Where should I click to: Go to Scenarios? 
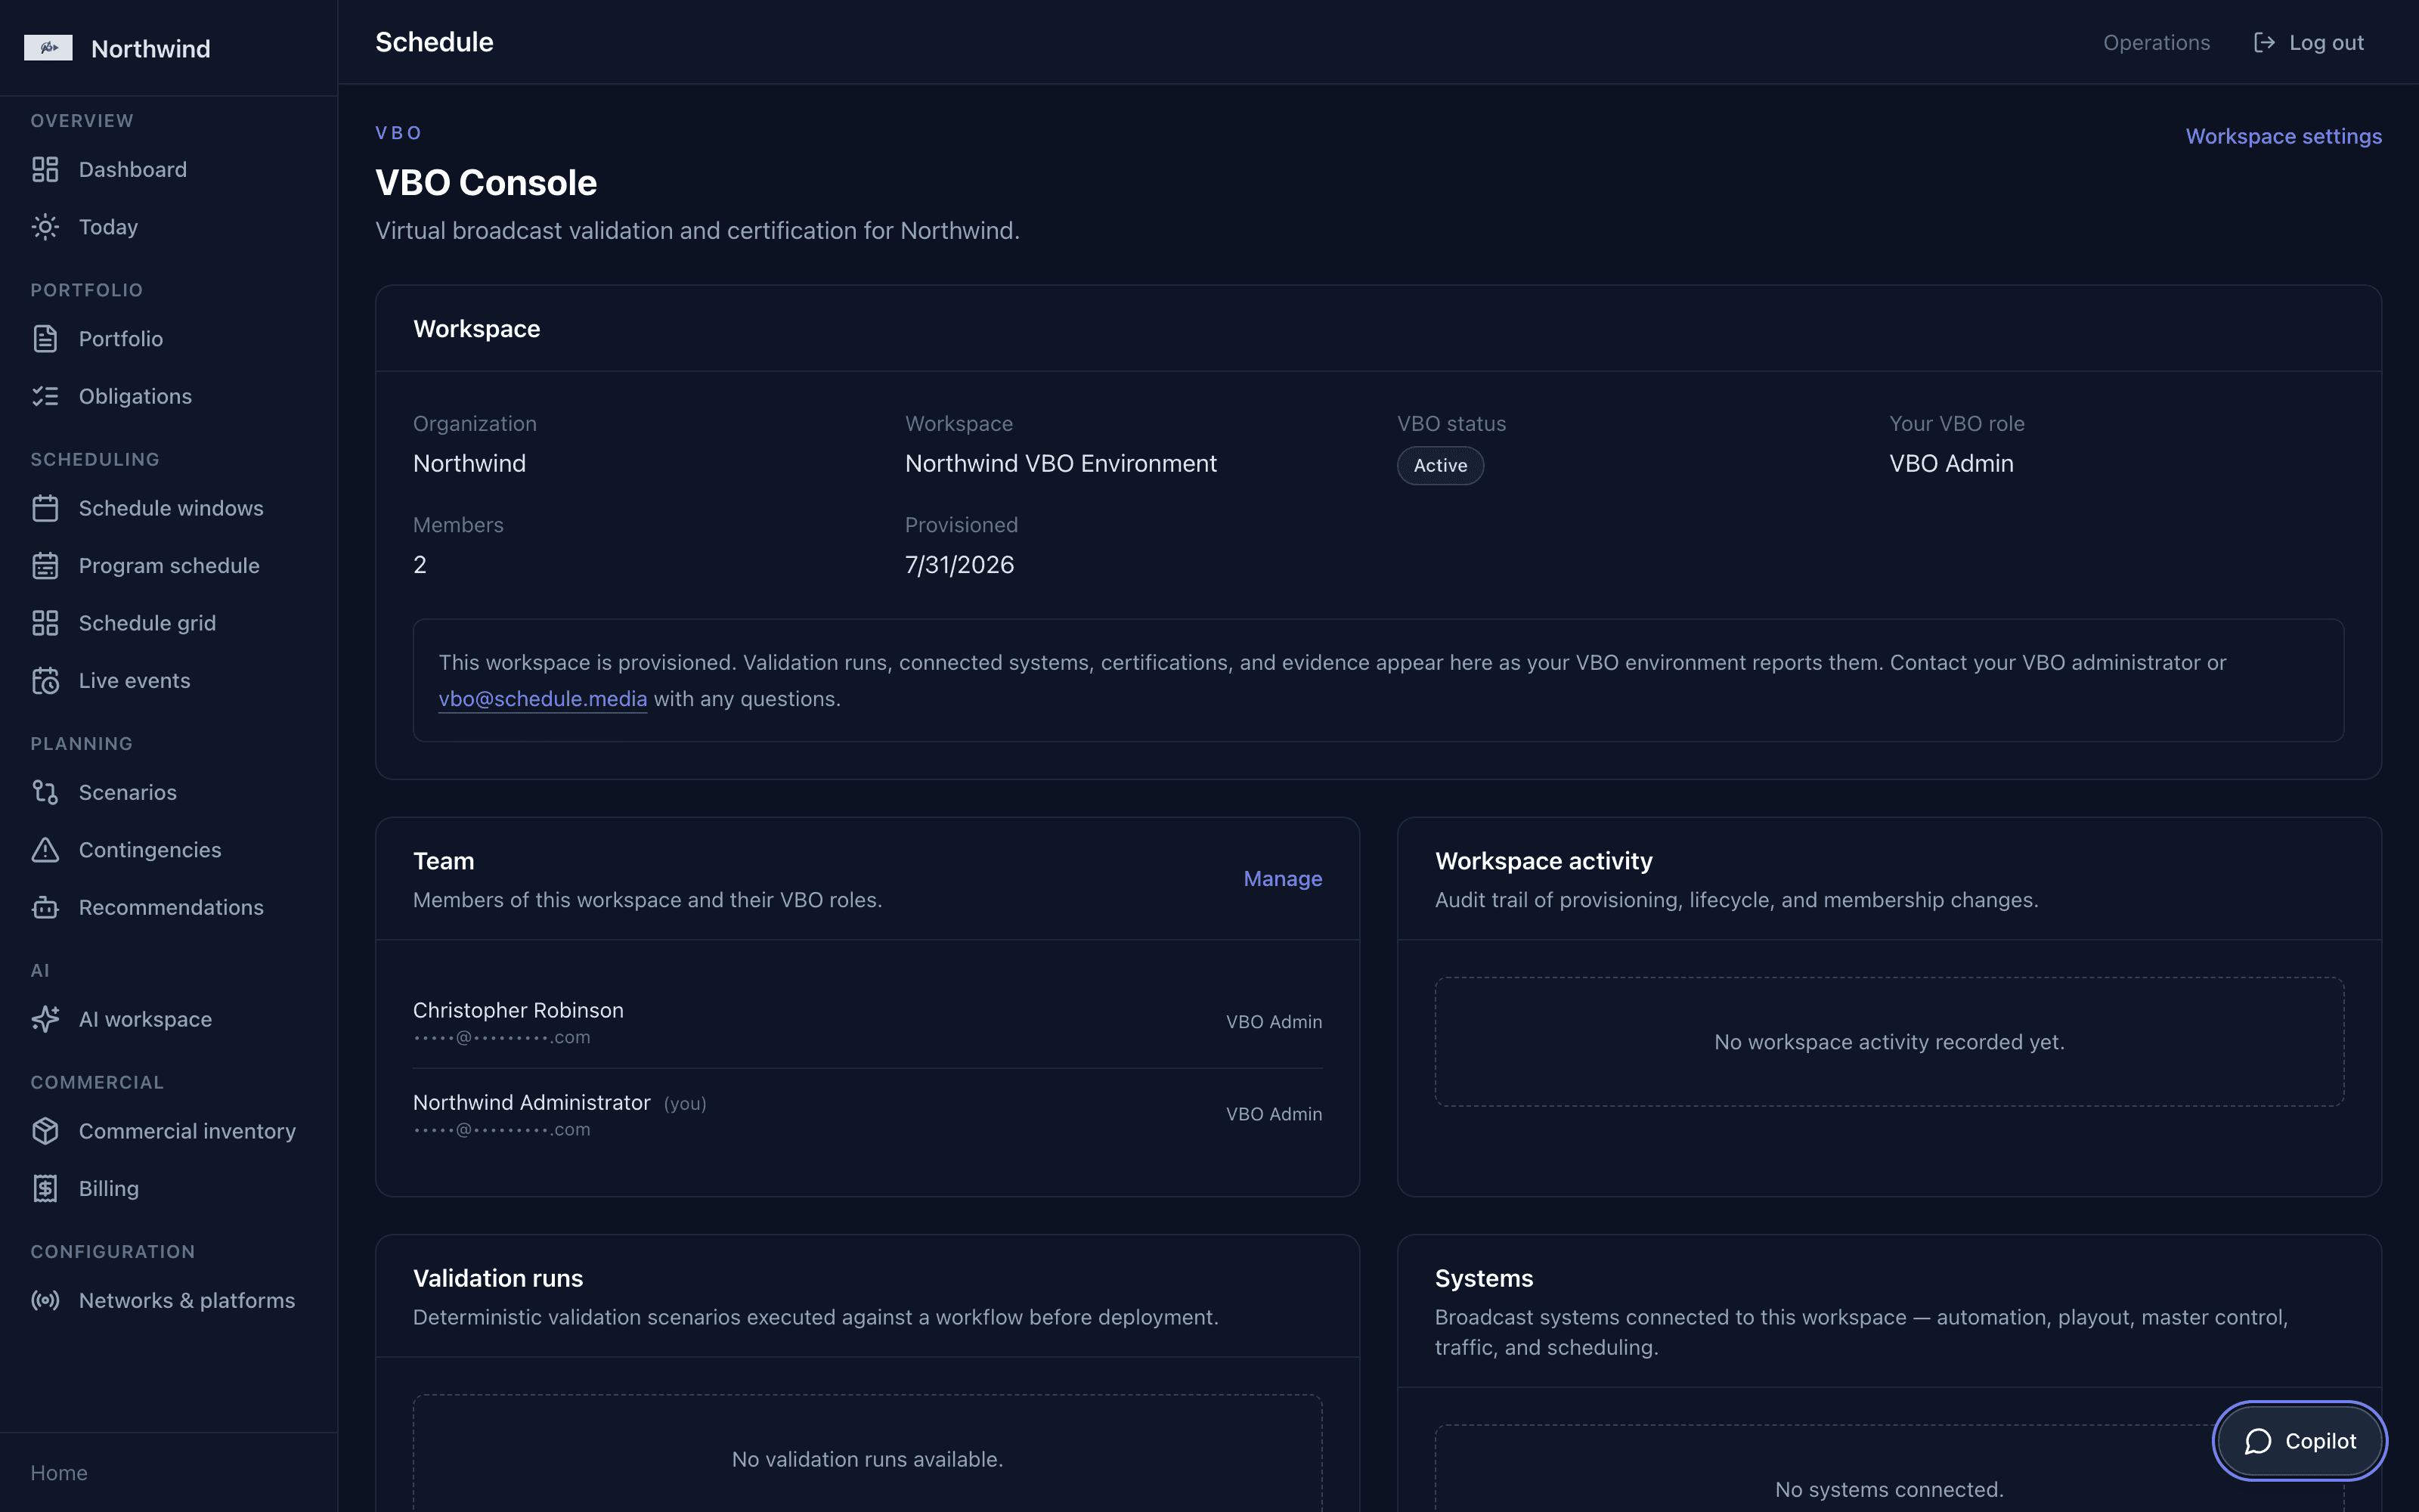point(168,792)
